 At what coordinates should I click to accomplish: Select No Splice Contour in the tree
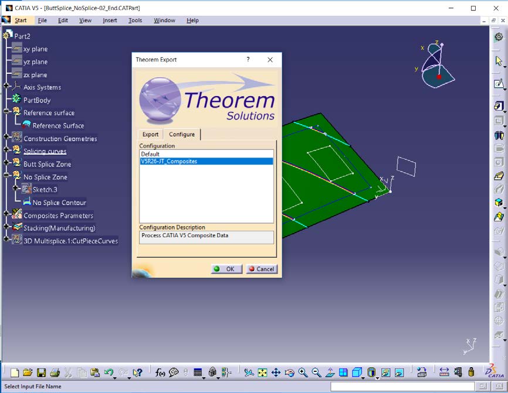pyautogui.click(x=59, y=203)
